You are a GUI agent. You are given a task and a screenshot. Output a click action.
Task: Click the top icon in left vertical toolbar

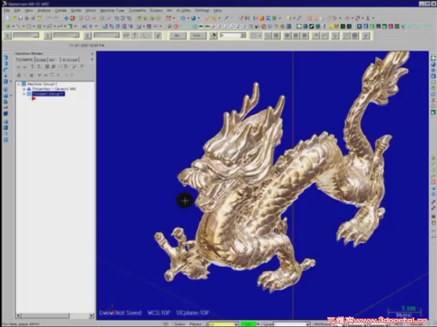[6, 57]
